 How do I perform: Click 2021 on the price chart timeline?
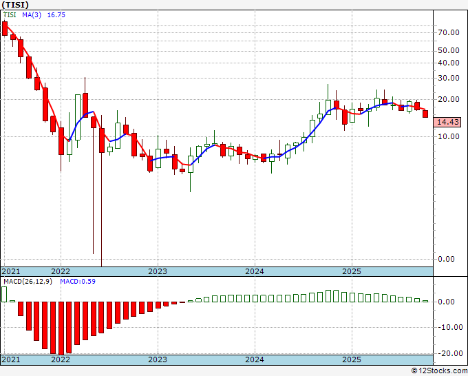pyautogui.click(x=11, y=271)
